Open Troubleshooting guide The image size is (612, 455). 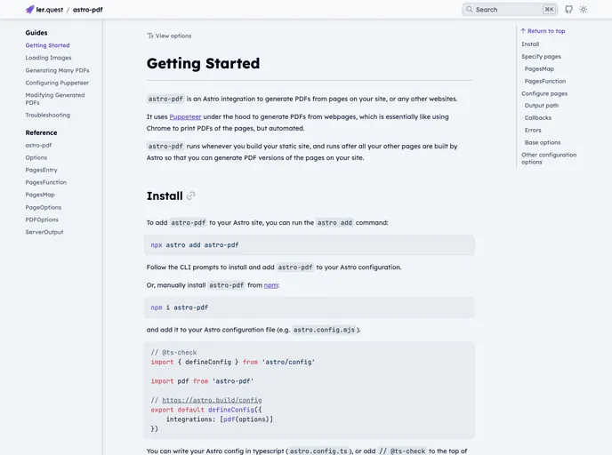click(x=48, y=115)
